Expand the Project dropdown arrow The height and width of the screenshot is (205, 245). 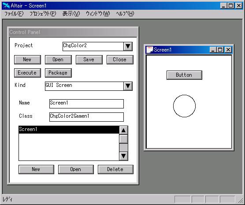pos(128,46)
